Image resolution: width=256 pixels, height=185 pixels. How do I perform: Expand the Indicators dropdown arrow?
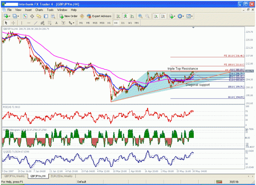(174, 16)
